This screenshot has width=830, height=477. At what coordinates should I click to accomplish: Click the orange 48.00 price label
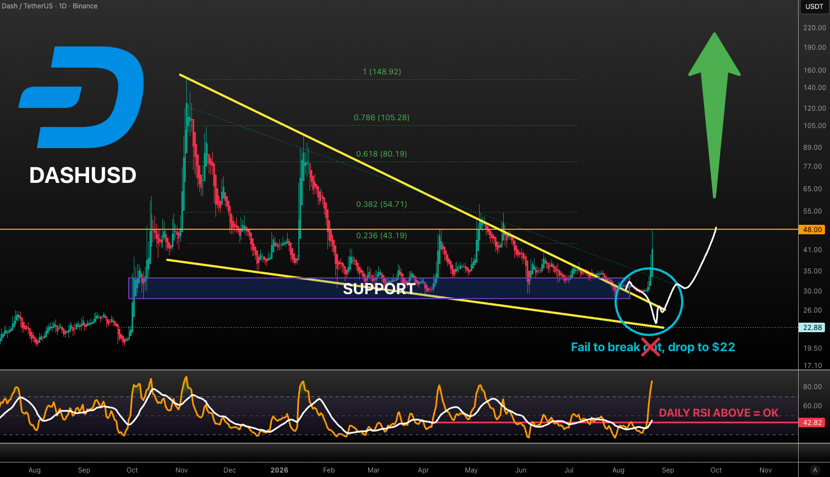click(x=813, y=230)
